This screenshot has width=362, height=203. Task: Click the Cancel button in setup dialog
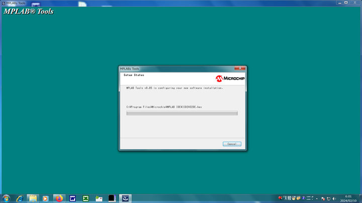pyautogui.click(x=232, y=144)
